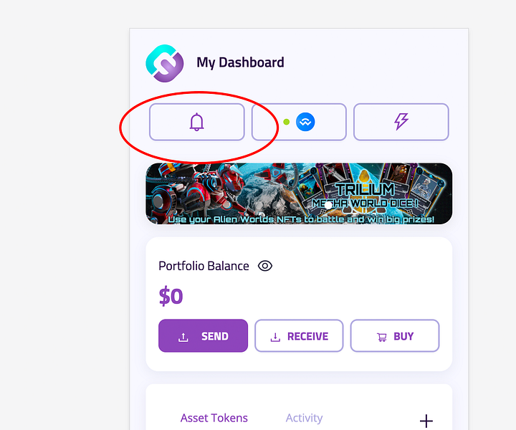Add a token with the plus icon
Screen dimensions: 516x430
tap(426, 421)
